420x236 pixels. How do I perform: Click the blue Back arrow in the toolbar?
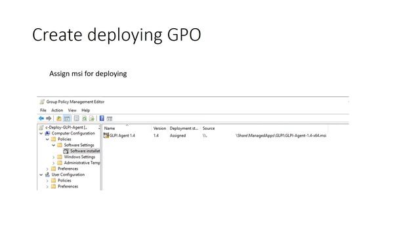(41, 118)
